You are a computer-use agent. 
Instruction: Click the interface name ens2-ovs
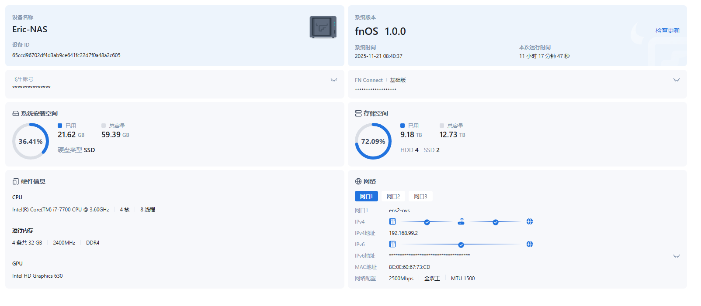pos(399,211)
